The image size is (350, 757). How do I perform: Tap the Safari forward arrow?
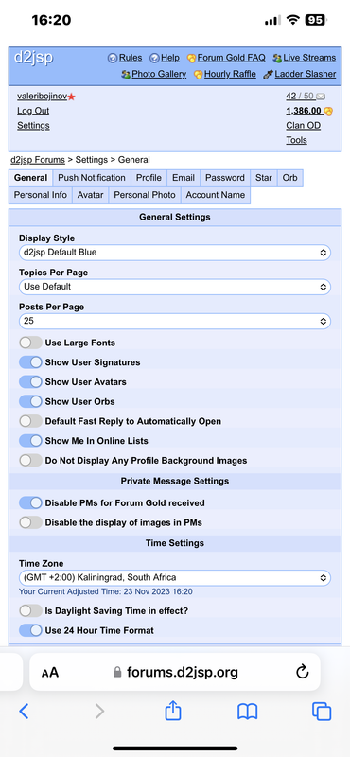click(x=99, y=712)
